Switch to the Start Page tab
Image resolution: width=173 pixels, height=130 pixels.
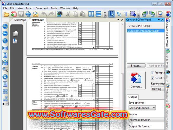[x=20, y=20]
